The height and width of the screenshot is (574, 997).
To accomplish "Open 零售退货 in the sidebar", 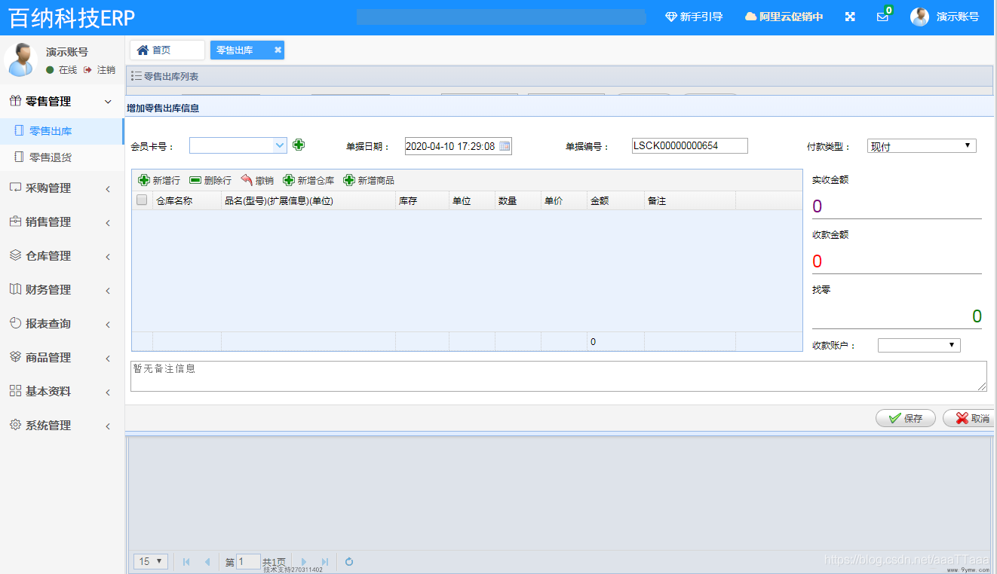I will click(51, 157).
